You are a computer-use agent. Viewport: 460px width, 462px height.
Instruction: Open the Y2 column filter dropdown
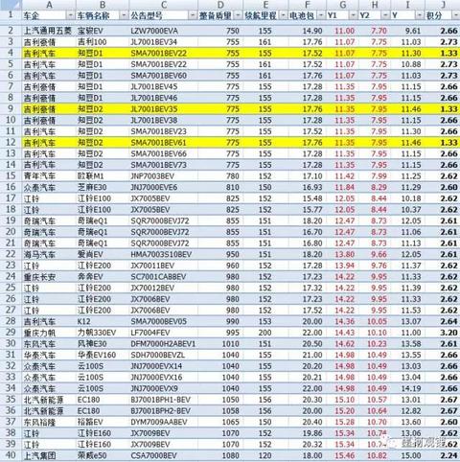point(385,15)
